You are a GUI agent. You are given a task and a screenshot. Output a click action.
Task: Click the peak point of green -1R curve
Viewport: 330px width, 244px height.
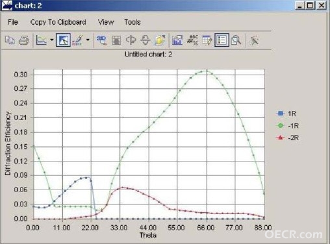[x=207, y=71]
